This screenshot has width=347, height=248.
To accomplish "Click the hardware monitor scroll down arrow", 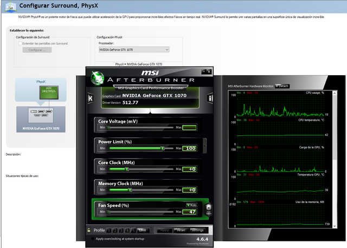I will pyautogui.click(x=335, y=226).
